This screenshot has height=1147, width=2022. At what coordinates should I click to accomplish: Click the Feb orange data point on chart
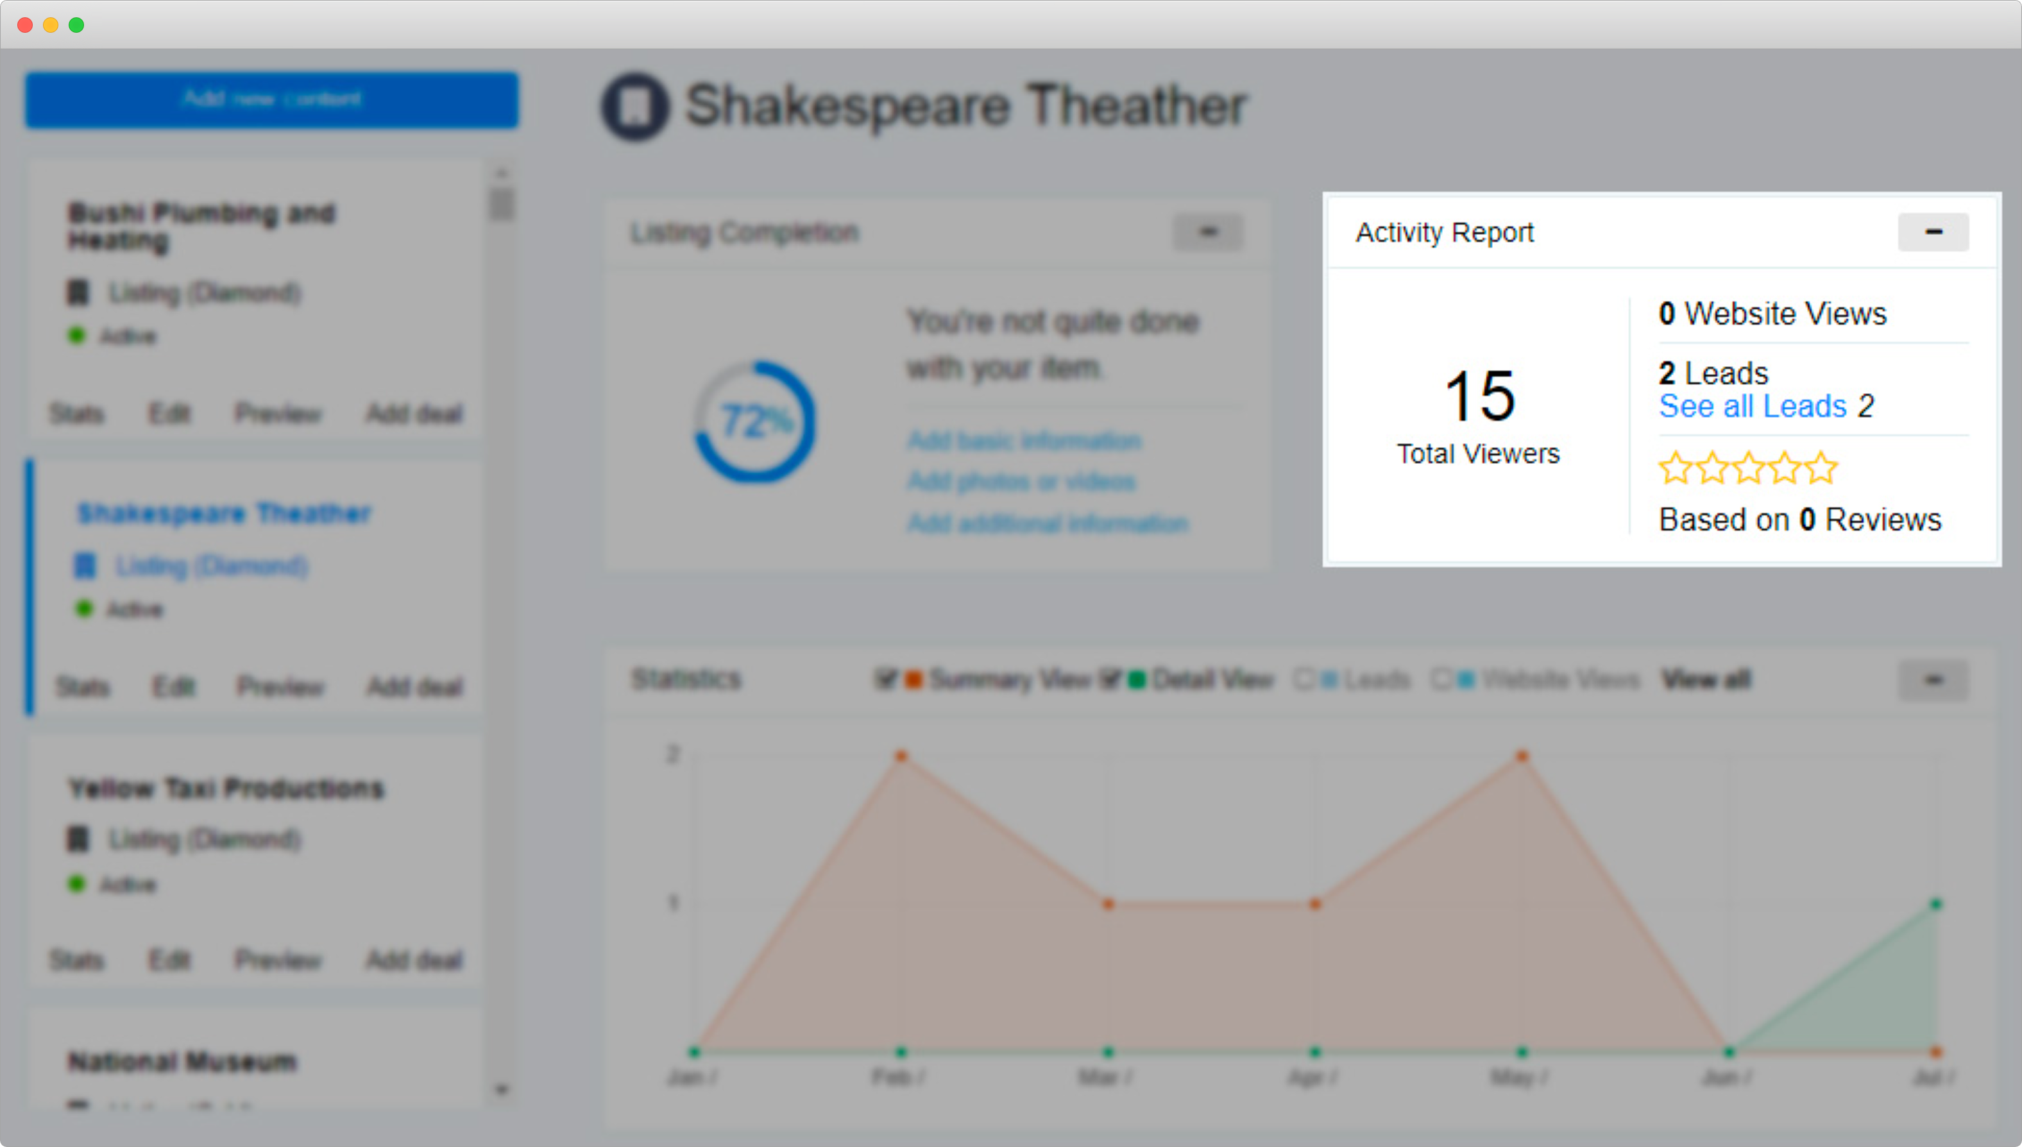901,756
